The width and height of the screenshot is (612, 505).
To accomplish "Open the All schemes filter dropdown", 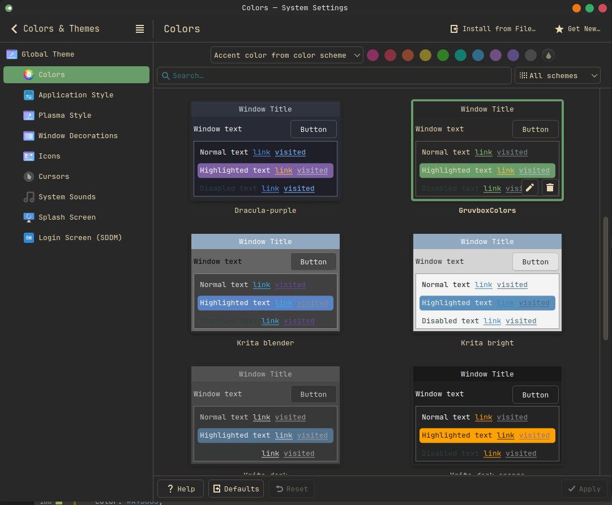I will click(557, 75).
